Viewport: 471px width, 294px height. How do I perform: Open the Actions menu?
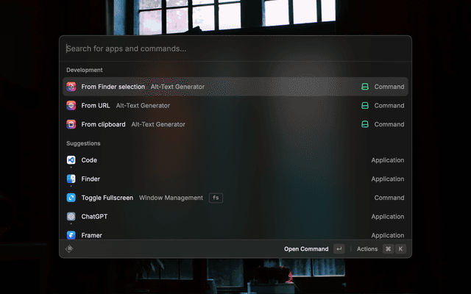[366, 249]
